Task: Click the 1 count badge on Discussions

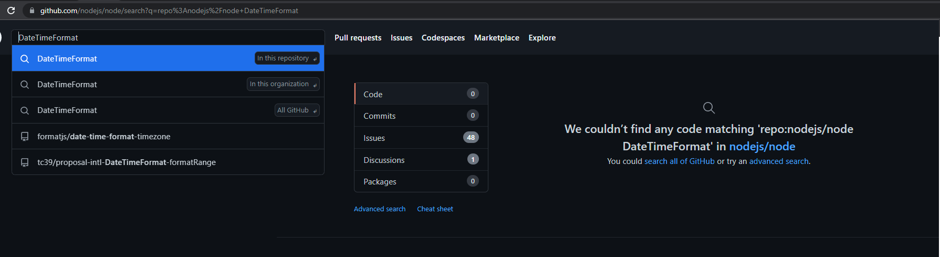Action: tap(473, 159)
